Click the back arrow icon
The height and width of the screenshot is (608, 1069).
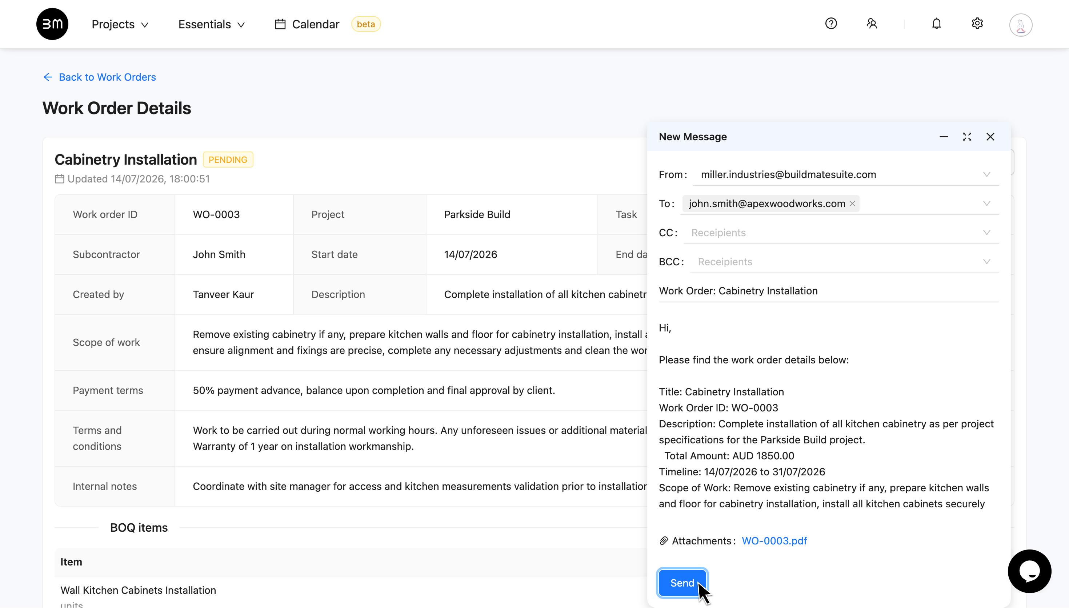[48, 77]
